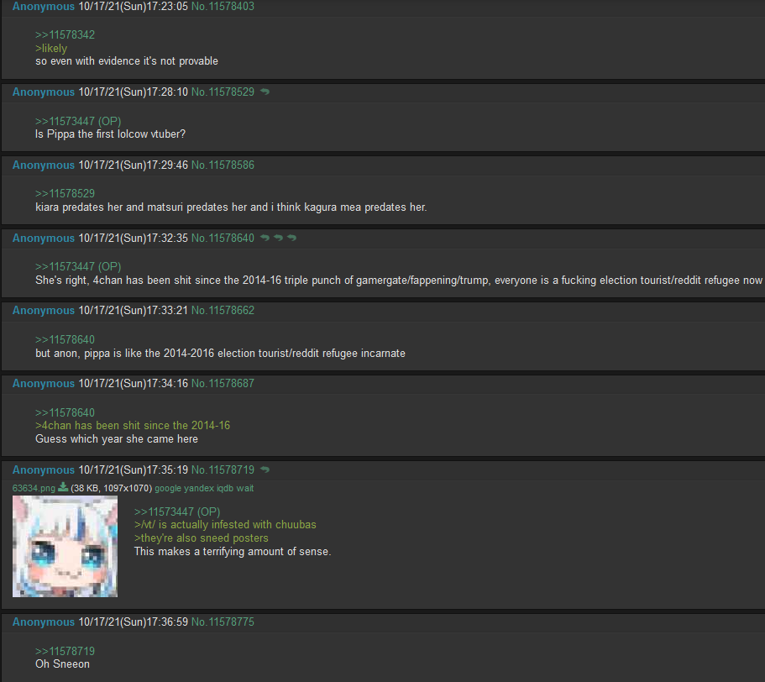Open post number No.11578403
Image resolution: width=765 pixels, height=682 pixels.
[223, 7]
